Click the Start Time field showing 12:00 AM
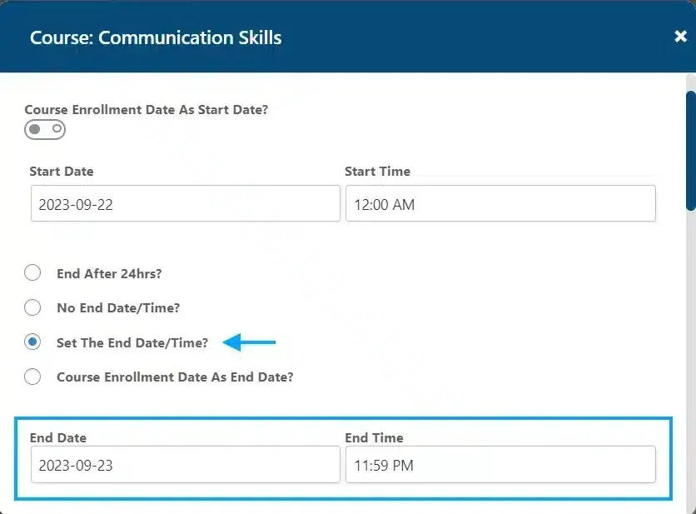Image resolution: width=696 pixels, height=514 pixels. click(500, 202)
